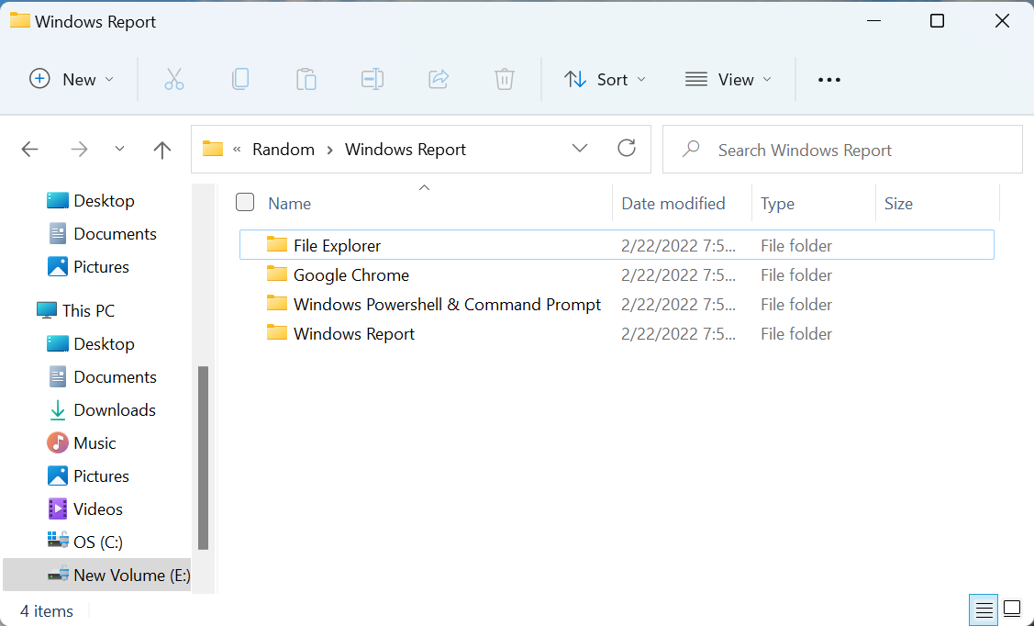
Task: Open the See more menu
Action: pos(828,79)
